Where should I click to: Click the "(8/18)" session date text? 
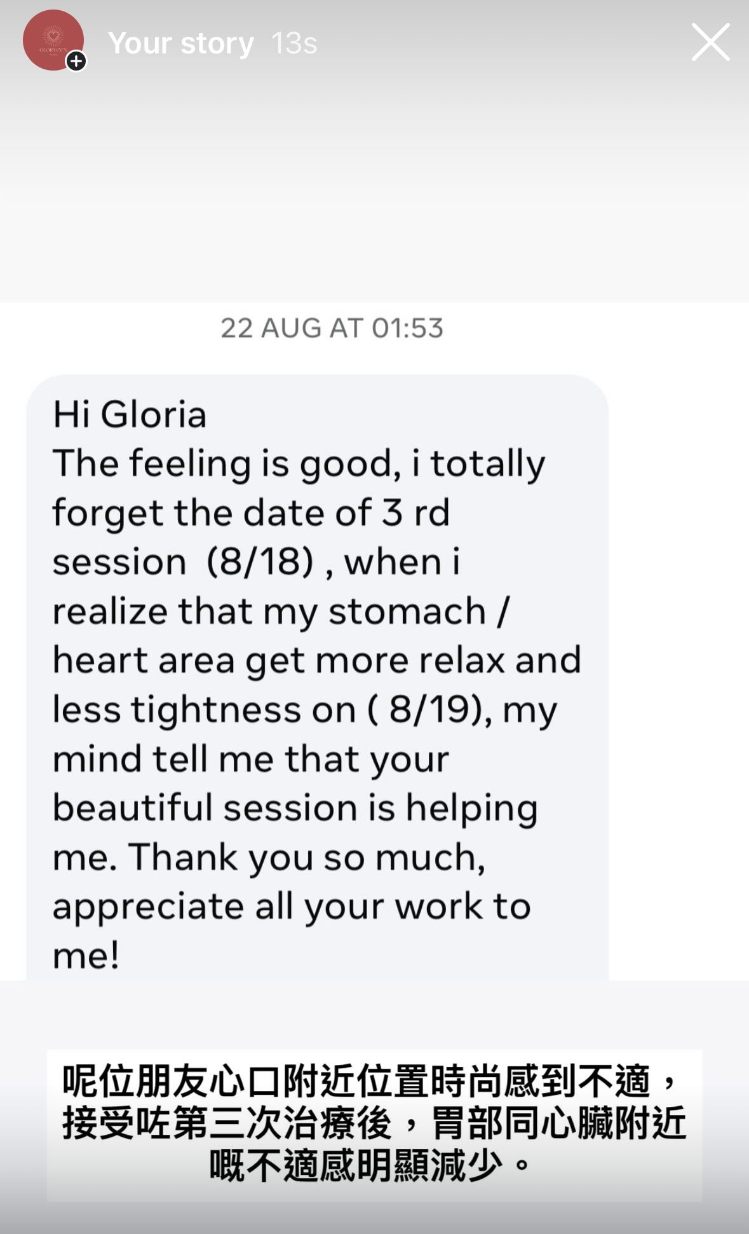[x=260, y=562]
